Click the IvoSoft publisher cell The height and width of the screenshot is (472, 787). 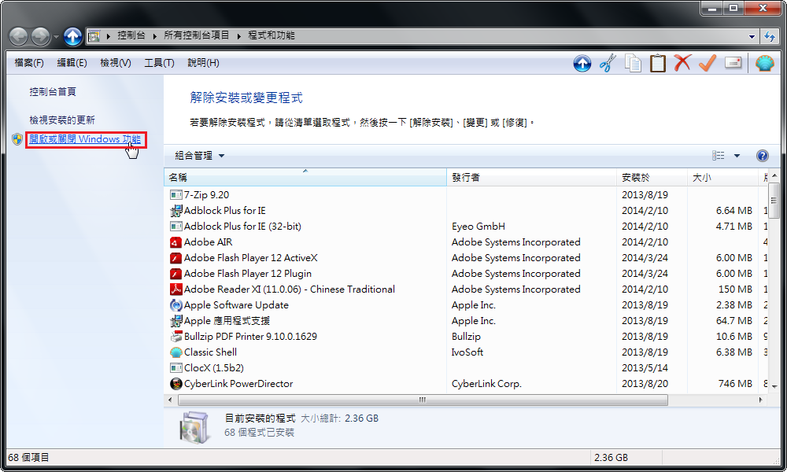(467, 352)
